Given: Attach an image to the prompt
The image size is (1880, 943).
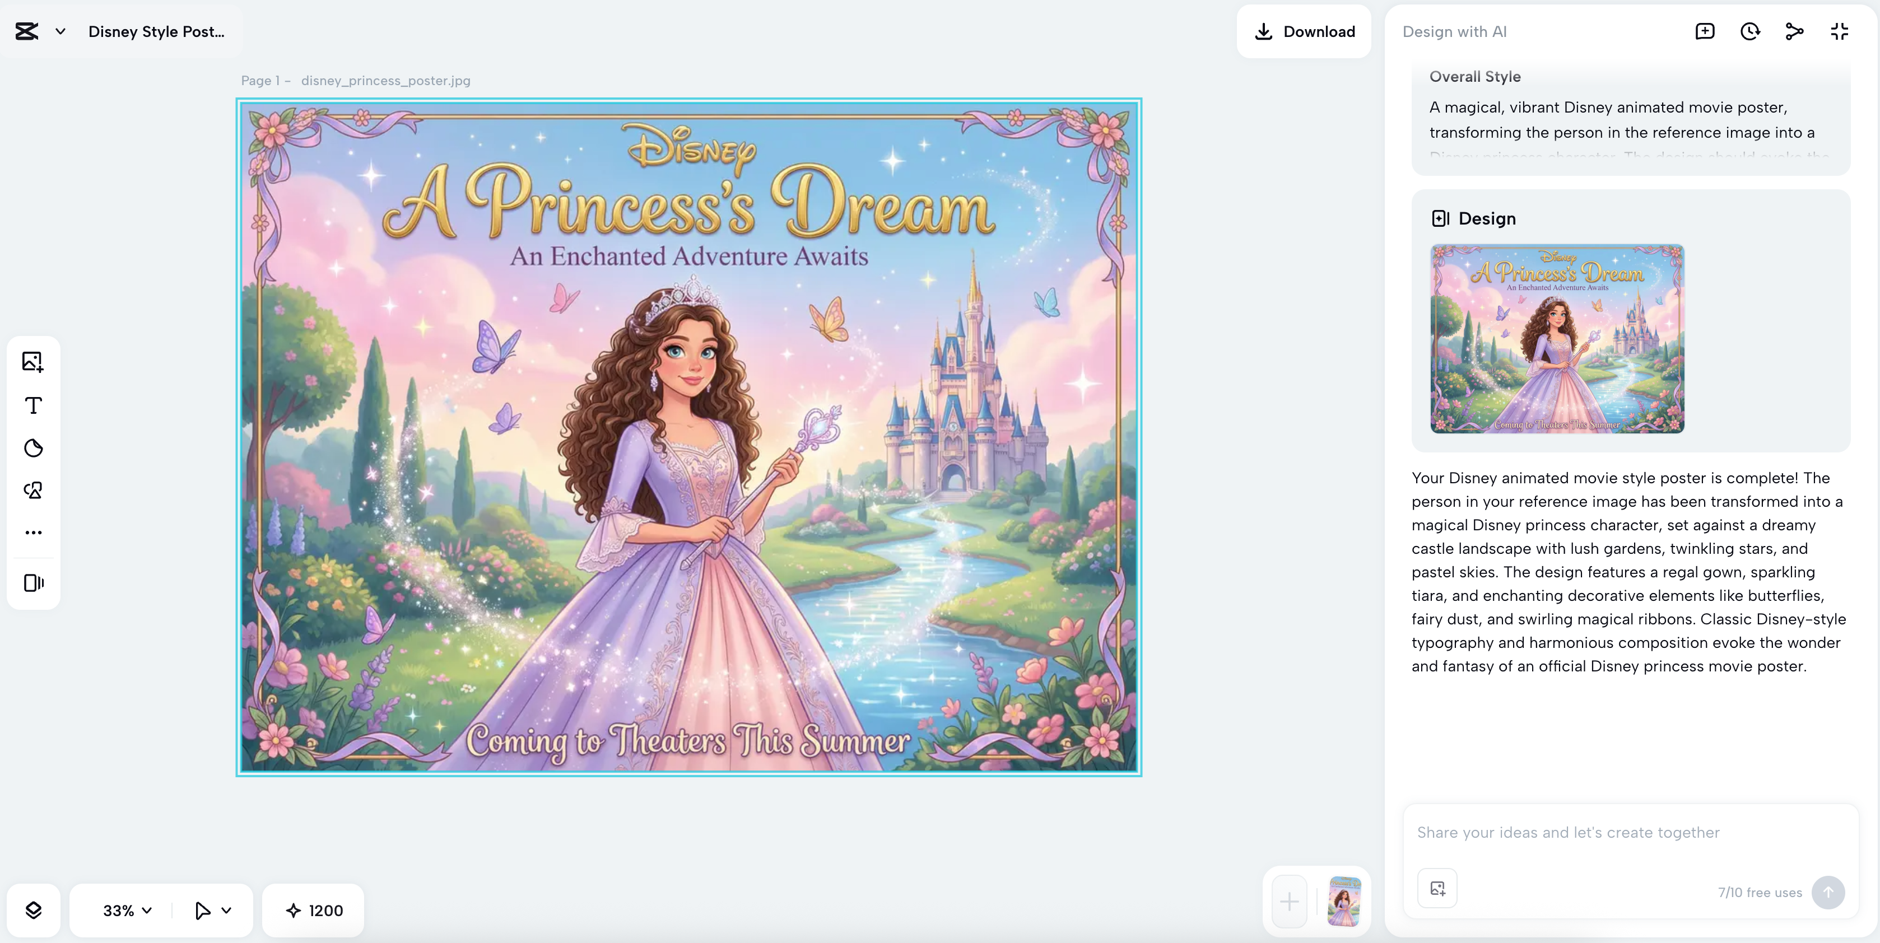Looking at the screenshot, I should tap(1437, 888).
